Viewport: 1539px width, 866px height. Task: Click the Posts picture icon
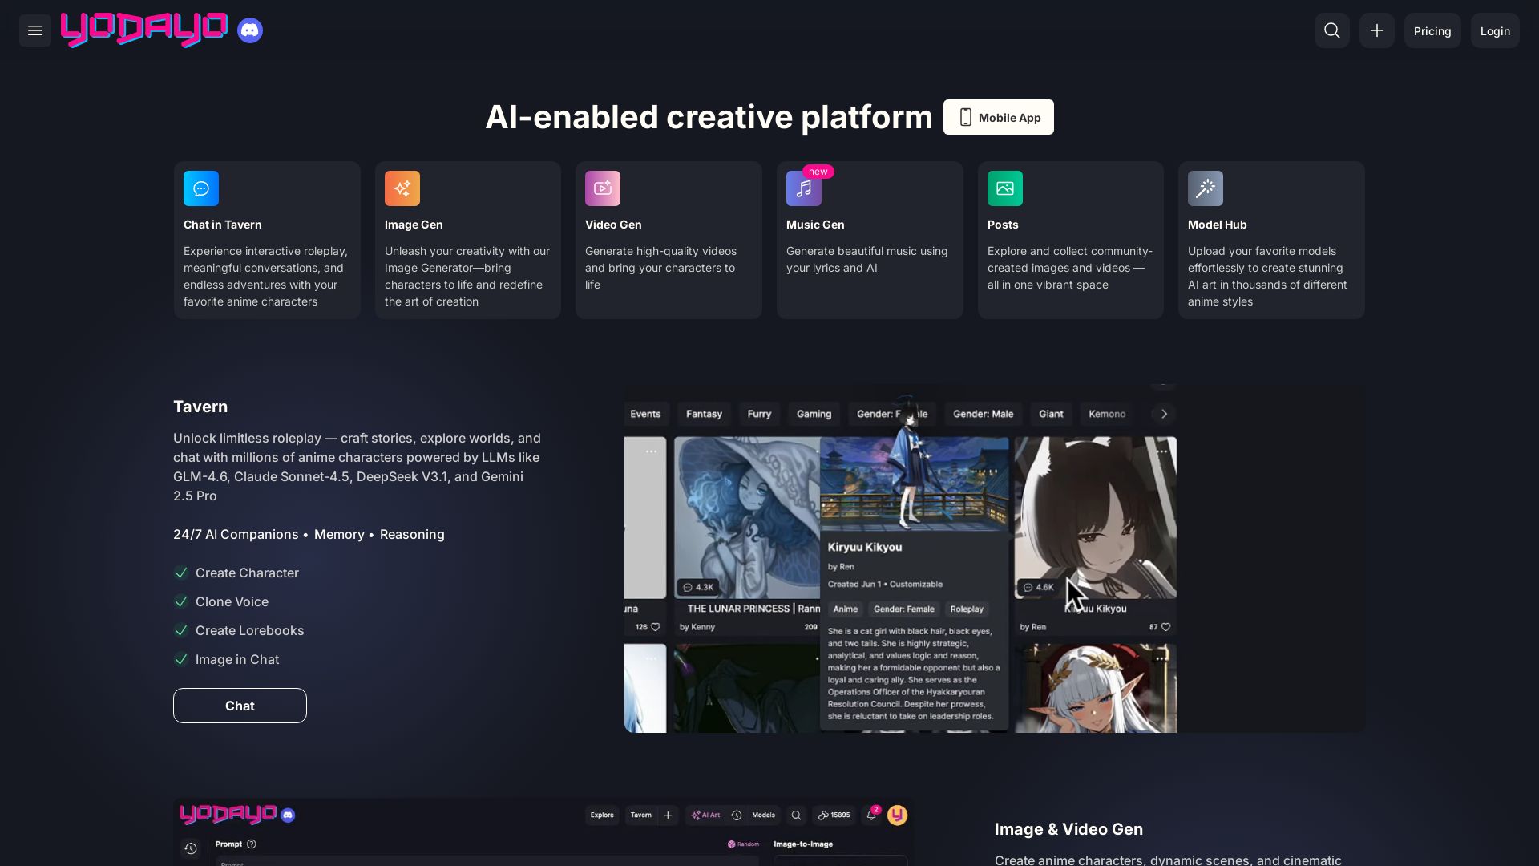point(1004,188)
